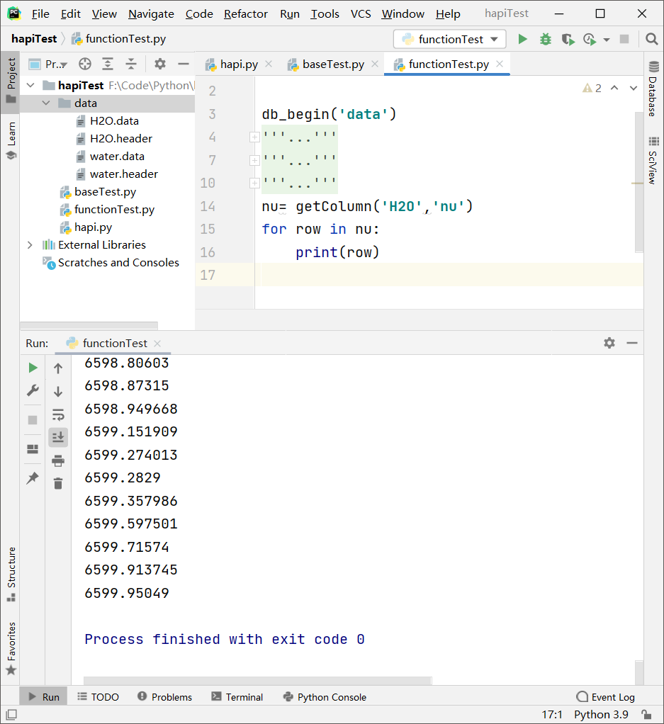
Task: Disable scroll to end in console
Action: point(57,437)
